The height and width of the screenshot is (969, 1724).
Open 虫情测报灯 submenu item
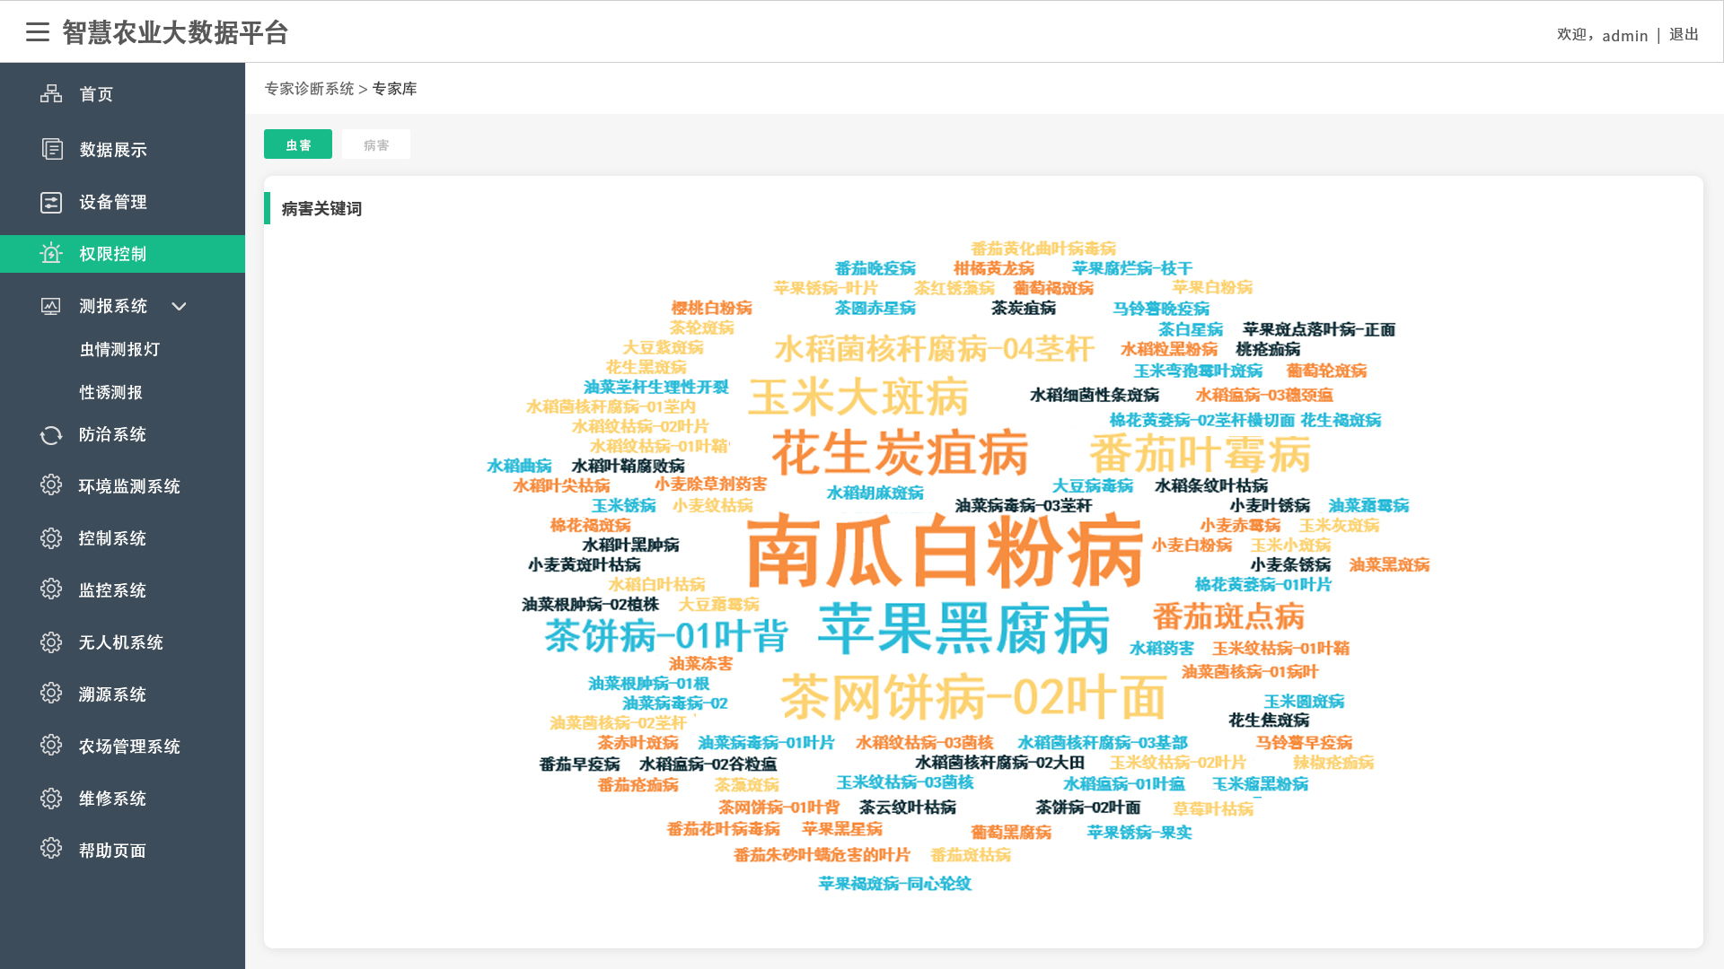119,349
